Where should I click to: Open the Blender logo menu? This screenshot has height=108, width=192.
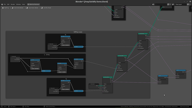tap(2, 4)
